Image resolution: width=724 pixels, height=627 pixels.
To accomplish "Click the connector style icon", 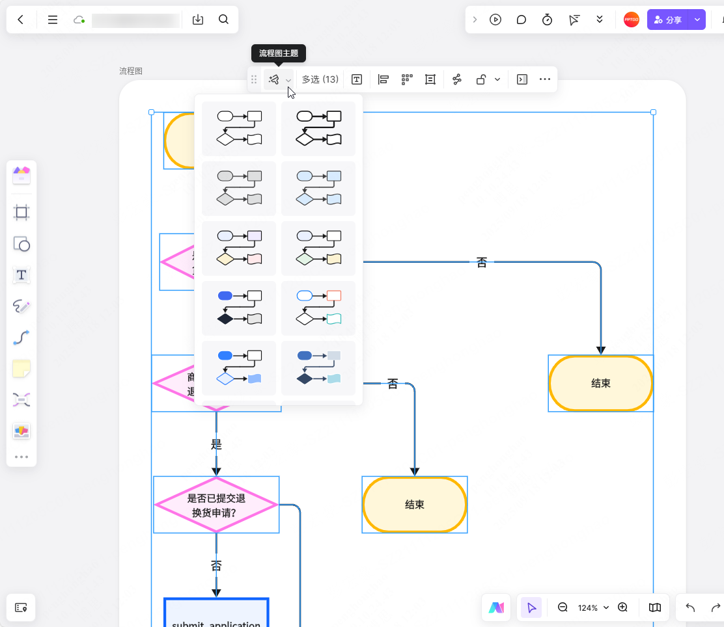I will tap(456, 79).
